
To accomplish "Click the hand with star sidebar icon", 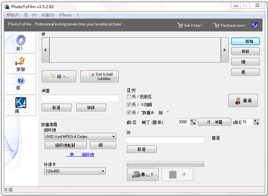I will click(x=20, y=61).
